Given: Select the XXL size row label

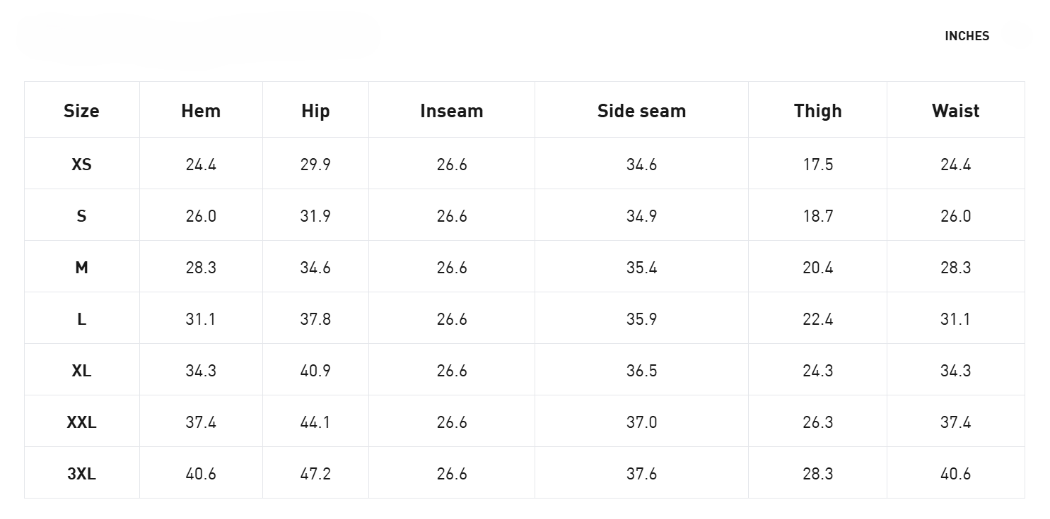Looking at the screenshot, I should [81, 422].
